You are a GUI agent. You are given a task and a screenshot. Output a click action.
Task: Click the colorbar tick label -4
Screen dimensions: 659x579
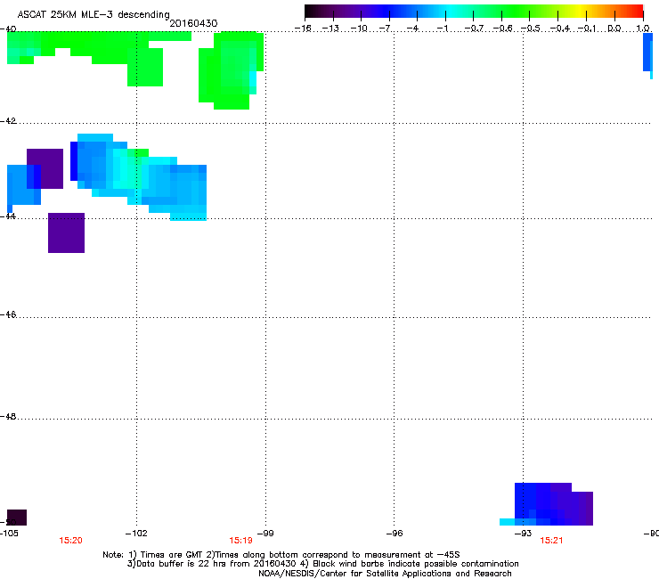pyautogui.click(x=413, y=29)
